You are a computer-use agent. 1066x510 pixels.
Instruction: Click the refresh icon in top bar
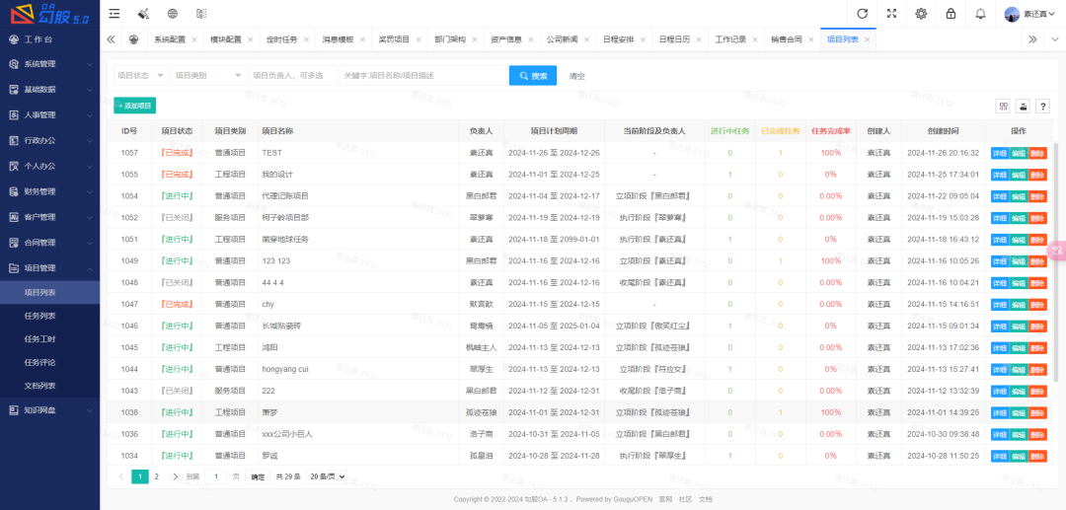862,14
